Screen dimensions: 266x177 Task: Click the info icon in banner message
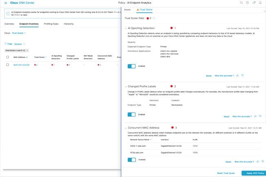tap(8, 13)
